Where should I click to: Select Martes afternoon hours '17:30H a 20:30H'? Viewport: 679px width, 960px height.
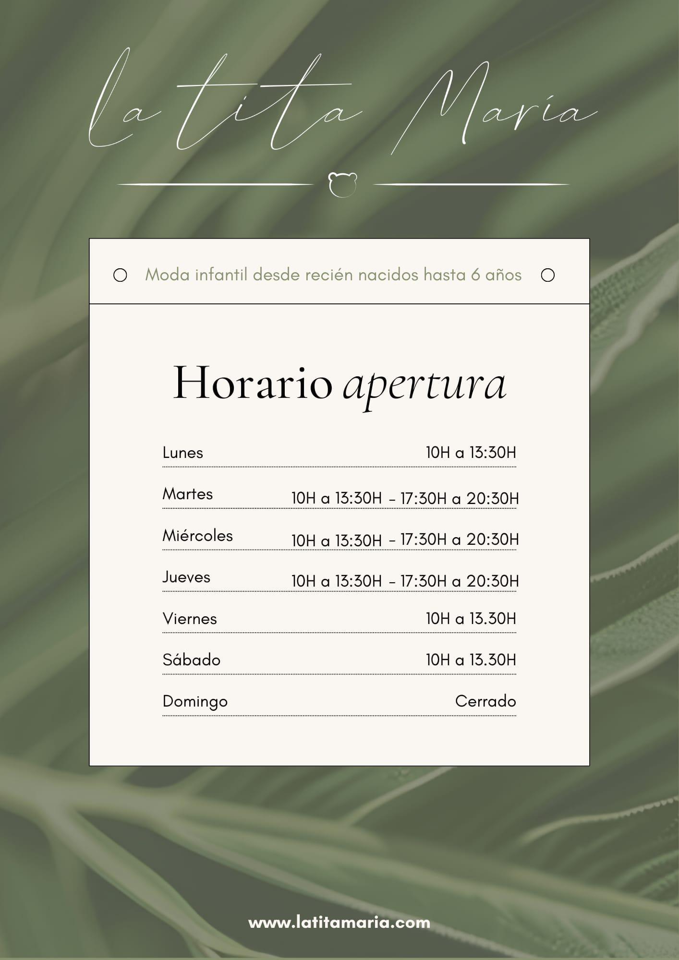click(460, 499)
